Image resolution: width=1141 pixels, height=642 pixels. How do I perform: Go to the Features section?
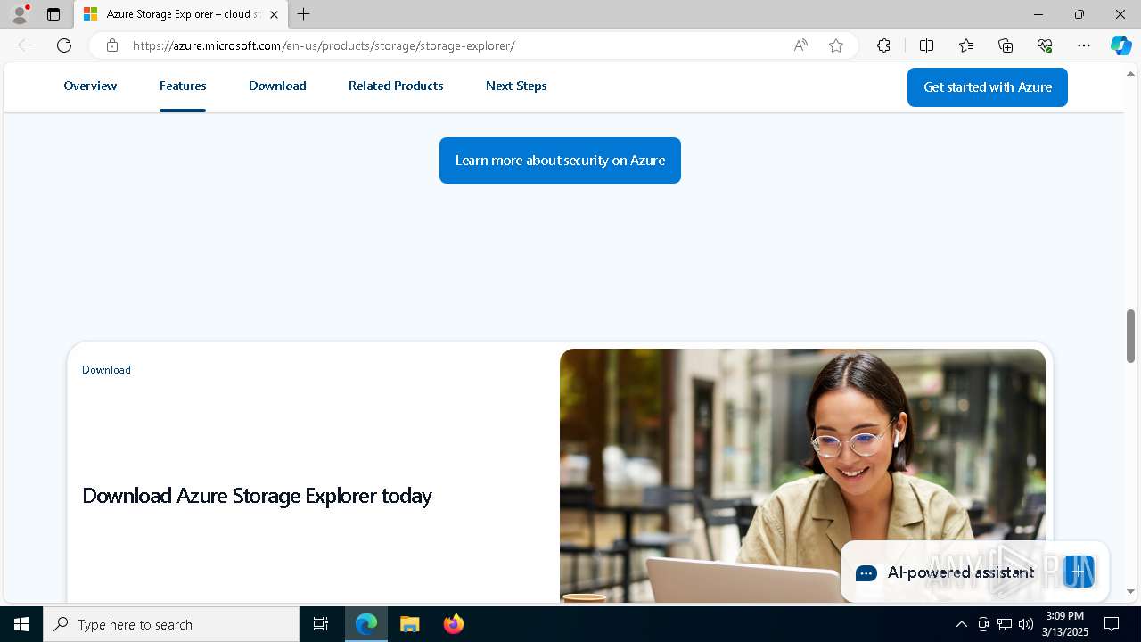pyautogui.click(x=183, y=86)
